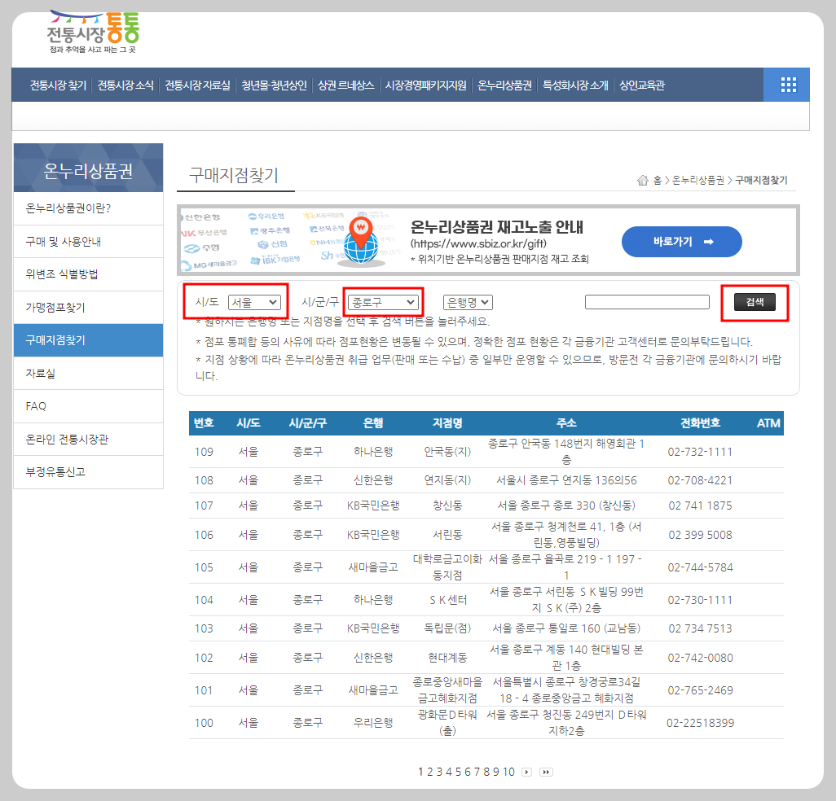Click the blue 바로가기 button
The width and height of the screenshot is (836, 801).
pos(681,242)
